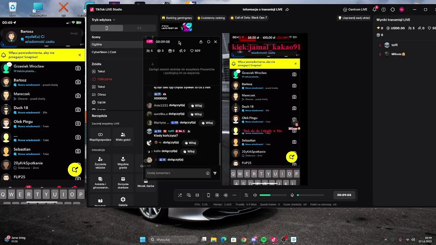
Task: Open the magic wand effects tool
Action: (180, 195)
